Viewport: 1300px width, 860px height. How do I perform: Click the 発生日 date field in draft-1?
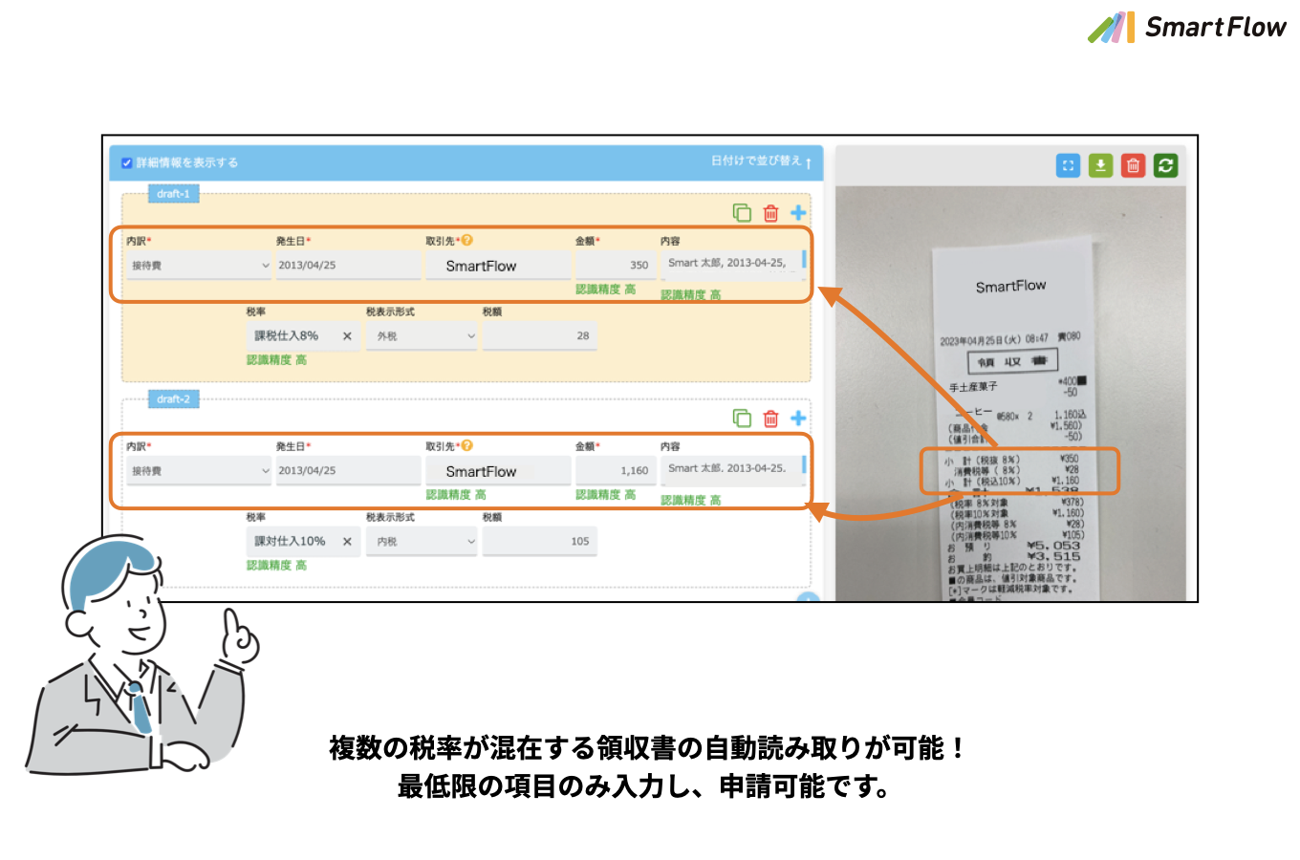tap(349, 266)
